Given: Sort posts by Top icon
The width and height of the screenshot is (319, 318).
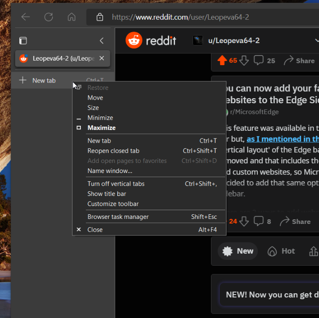Looking at the screenshot, I should (313, 251).
